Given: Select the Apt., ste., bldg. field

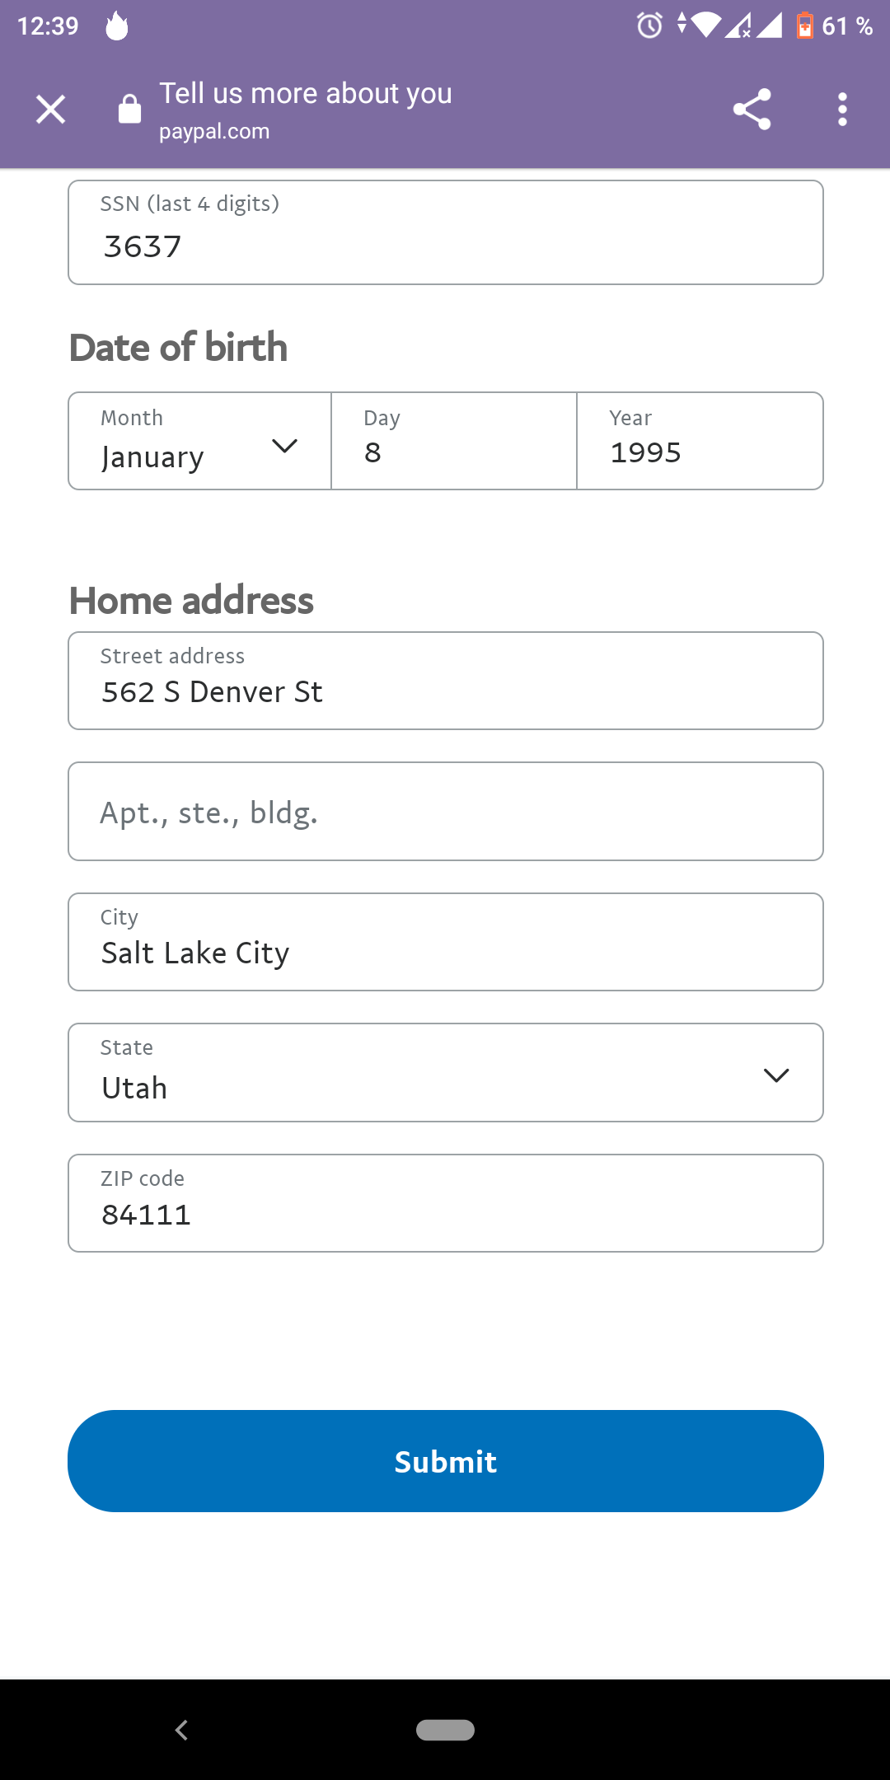Looking at the screenshot, I should pyautogui.click(x=446, y=812).
